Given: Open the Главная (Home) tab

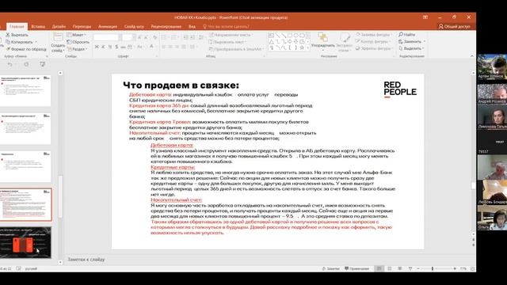Looking at the screenshot, I should click(x=17, y=26).
